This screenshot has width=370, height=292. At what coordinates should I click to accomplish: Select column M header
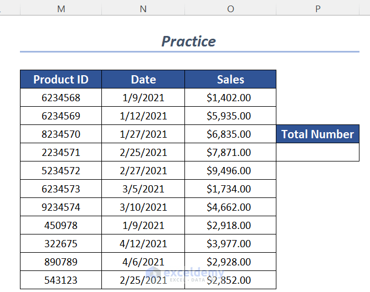(x=61, y=8)
